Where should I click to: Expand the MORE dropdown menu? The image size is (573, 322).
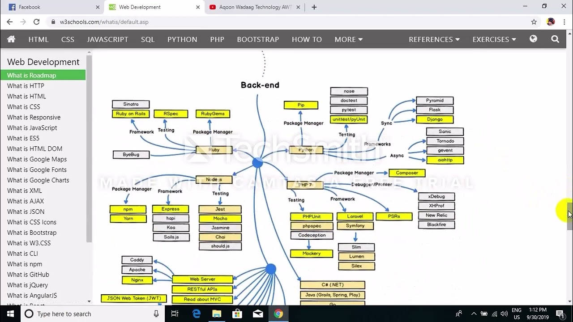coord(349,39)
